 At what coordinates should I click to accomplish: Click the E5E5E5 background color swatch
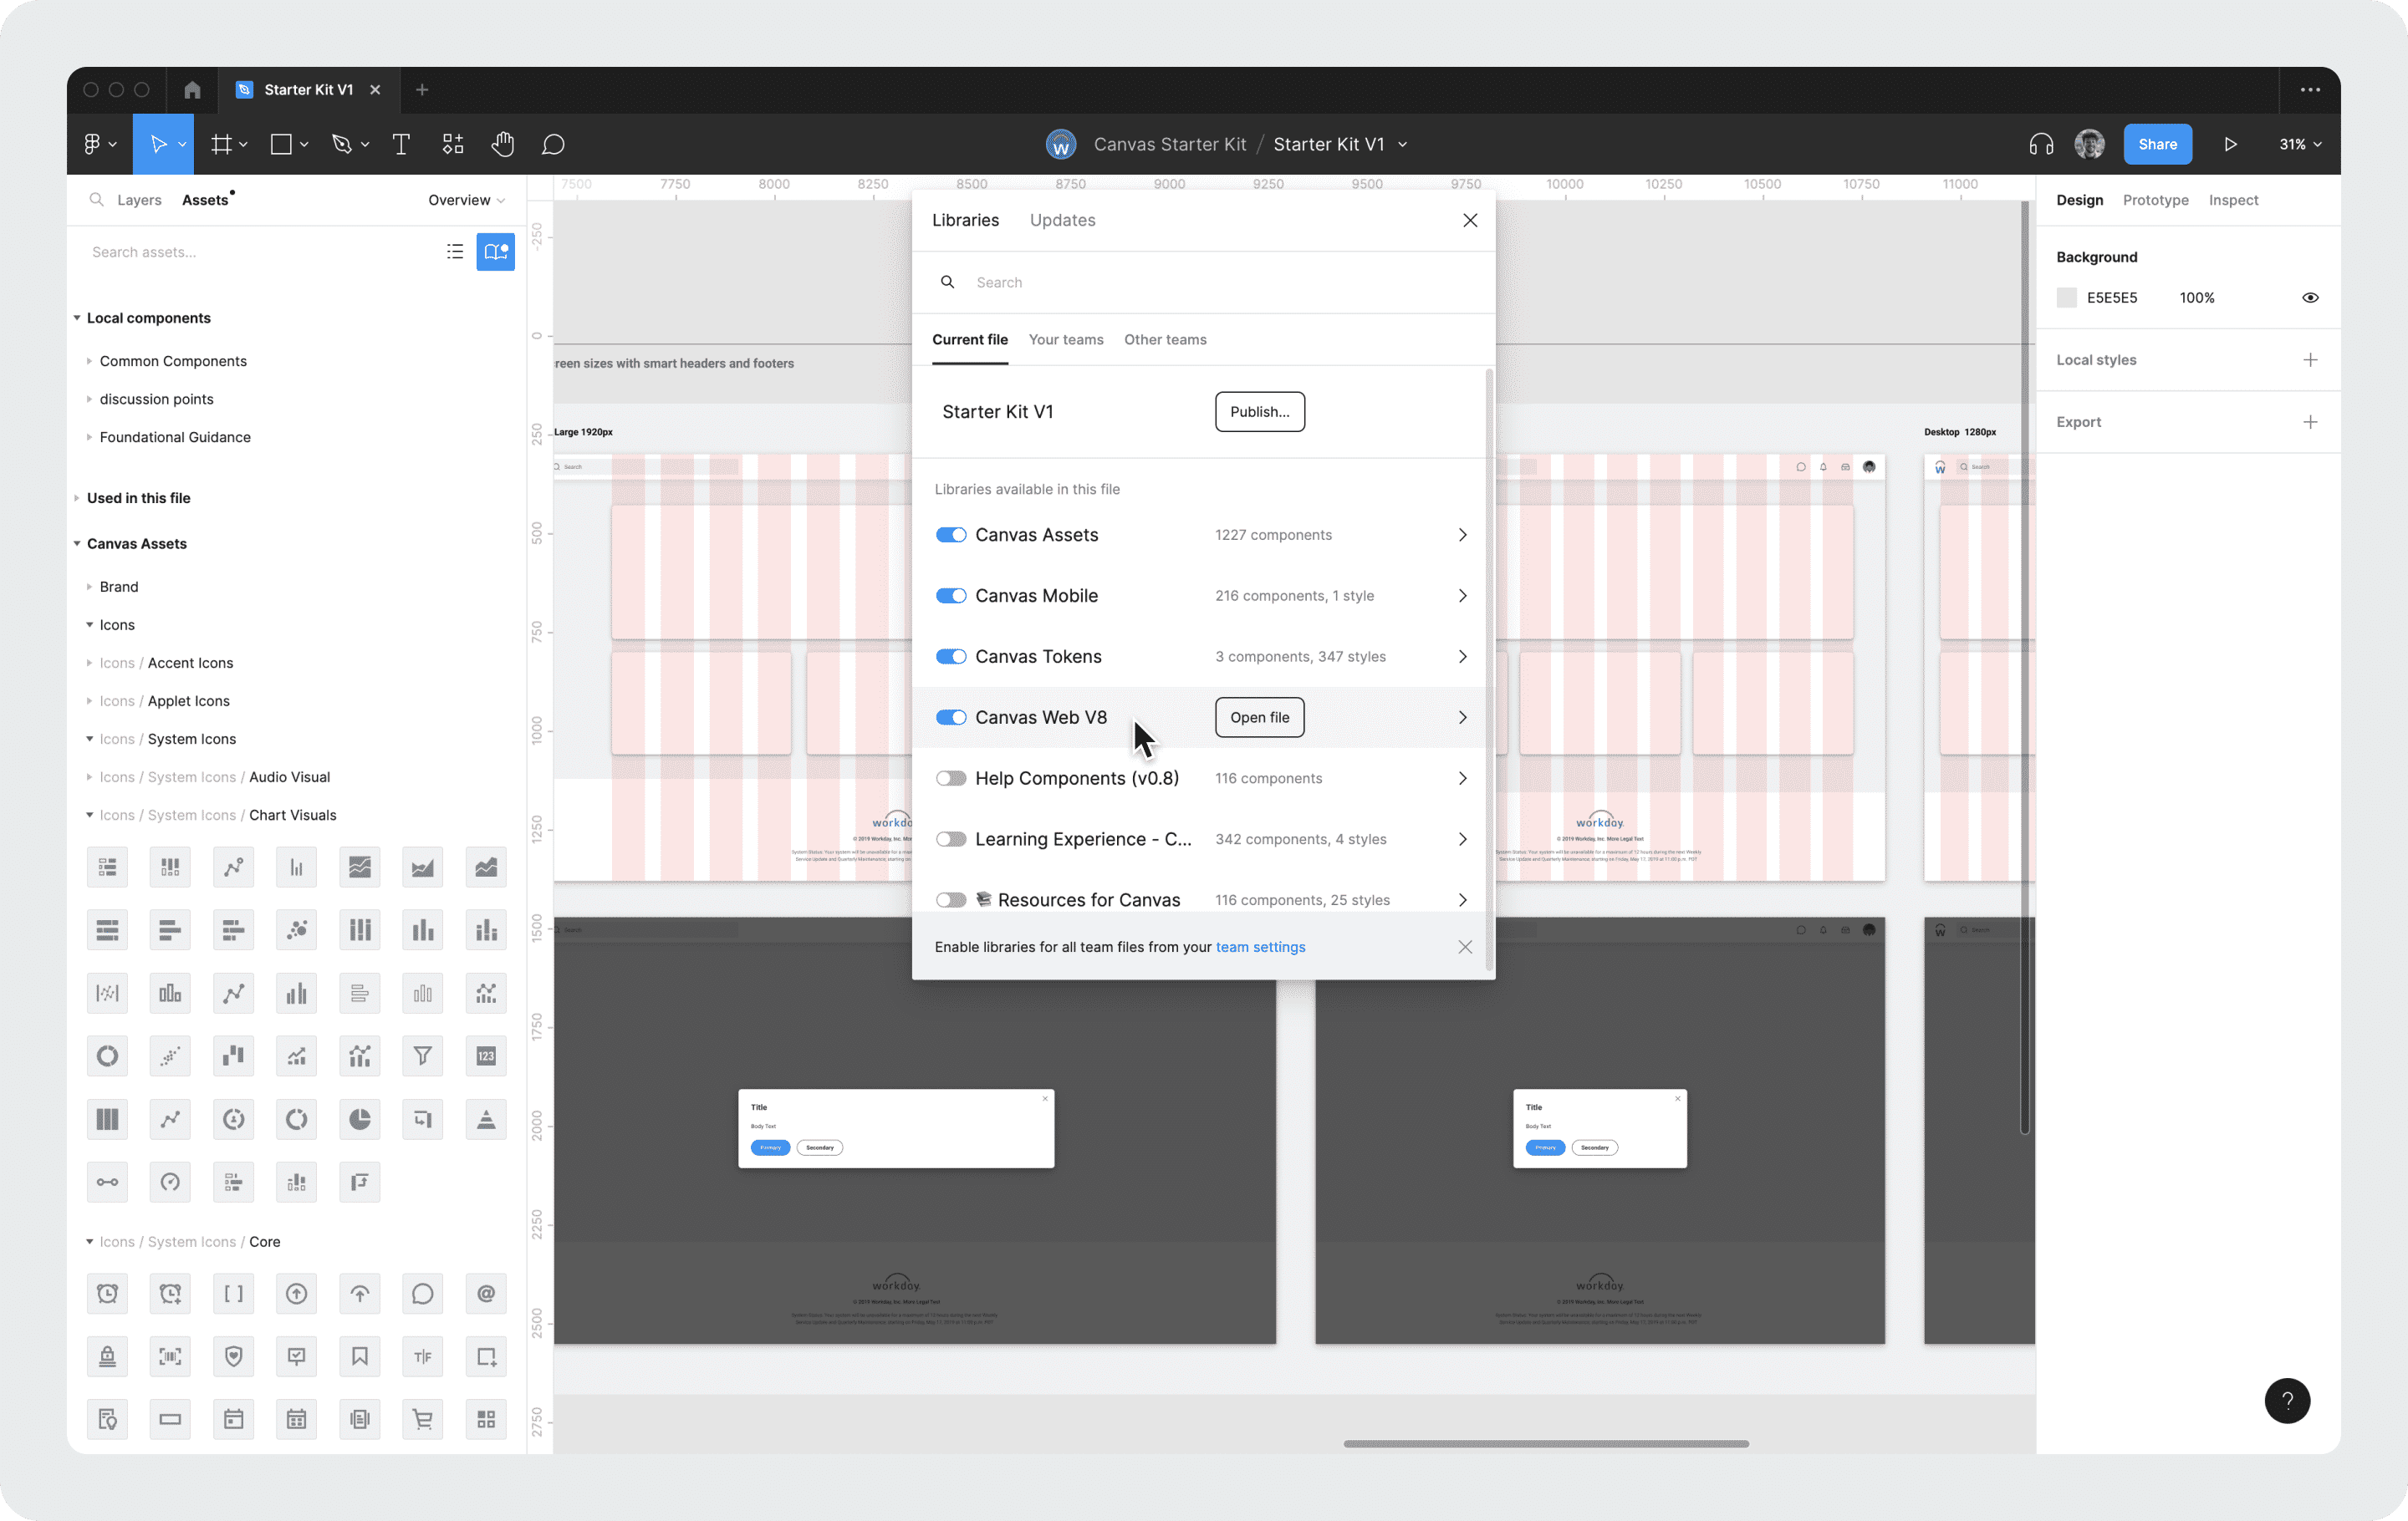(x=2066, y=298)
